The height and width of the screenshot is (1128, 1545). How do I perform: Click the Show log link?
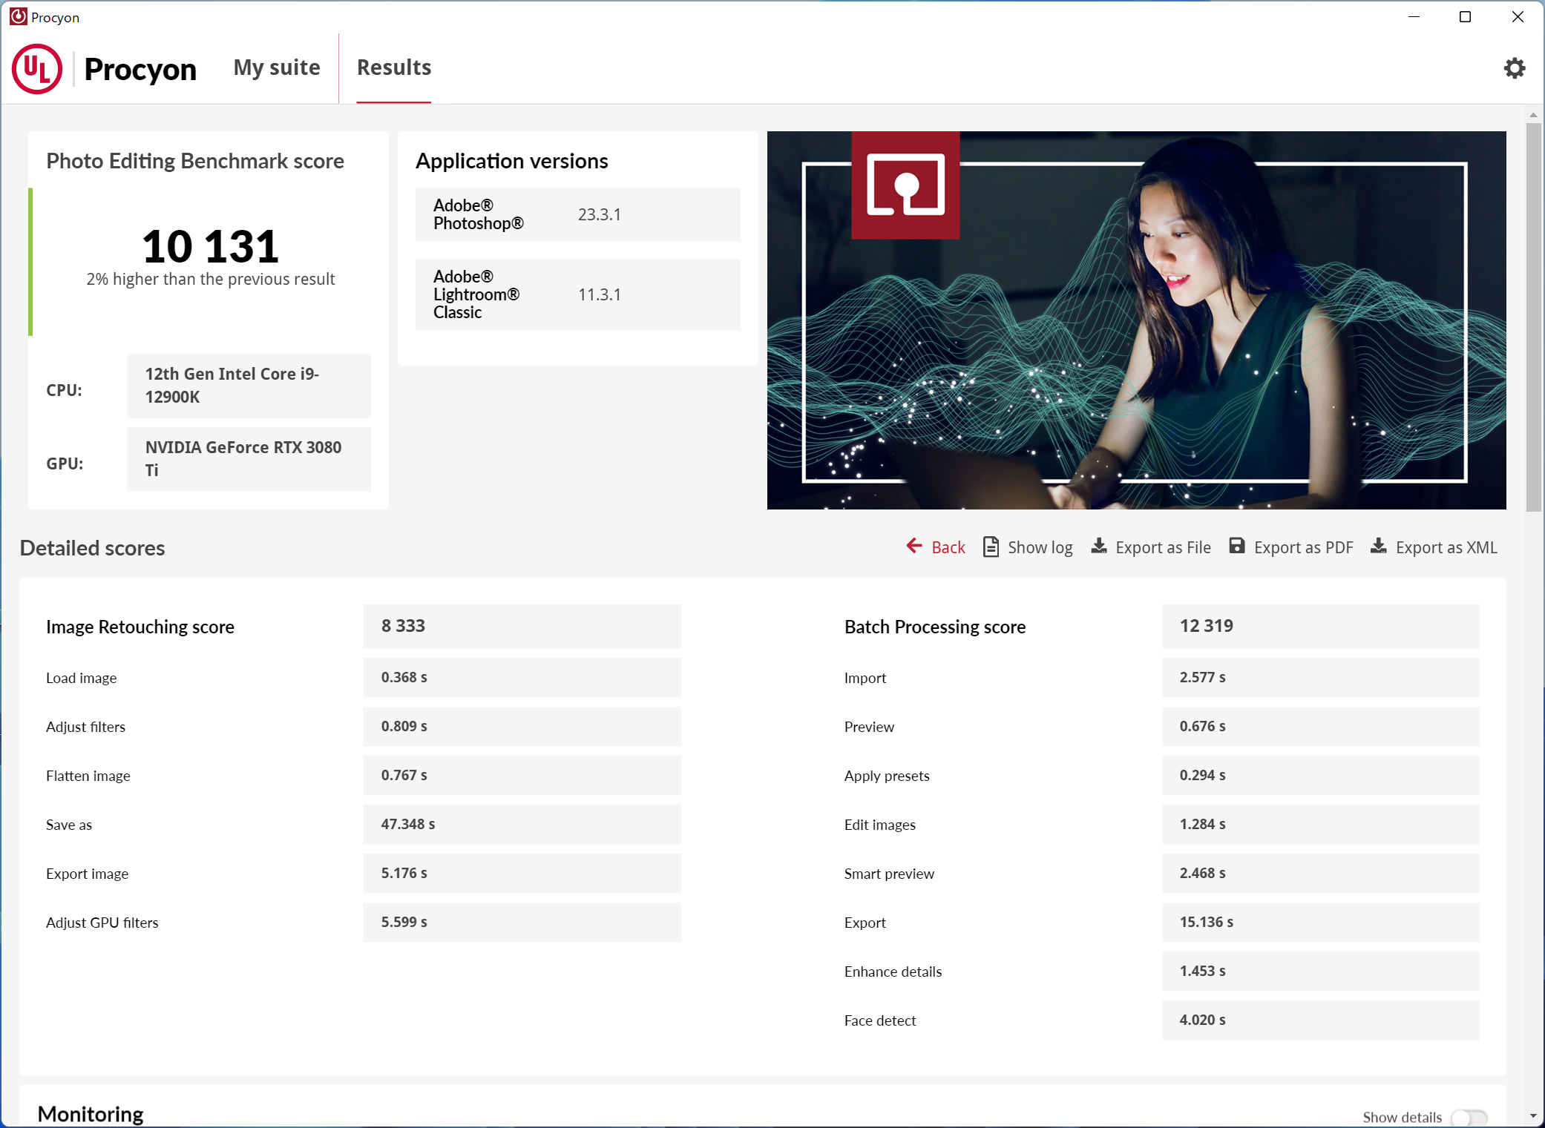point(1040,547)
